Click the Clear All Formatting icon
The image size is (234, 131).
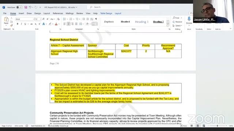point(58,19)
